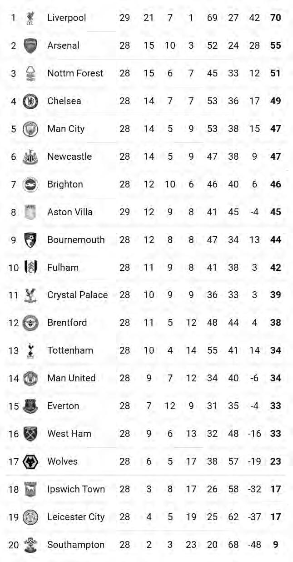Select the Crystal Palace team name

(78, 295)
